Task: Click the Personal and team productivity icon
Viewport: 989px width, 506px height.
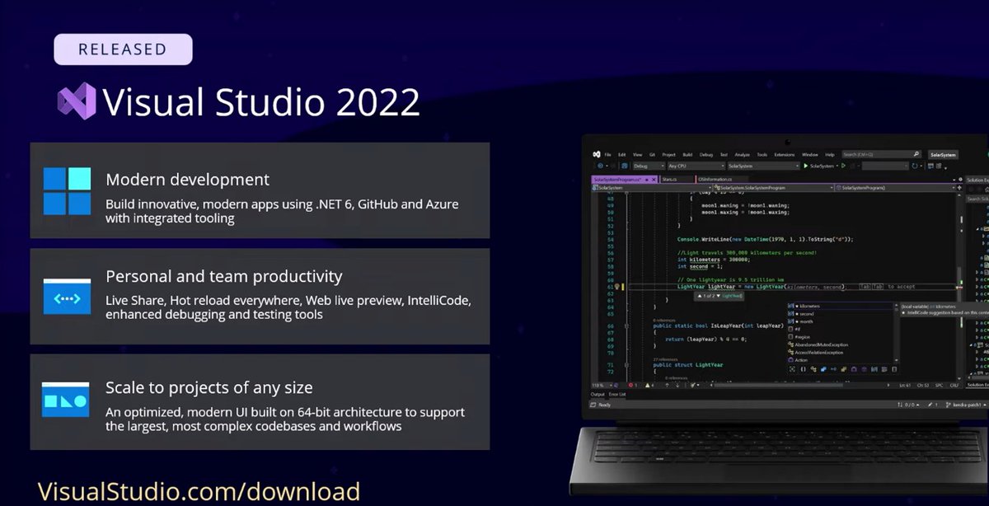Action: pyautogui.click(x=67, y=297)
